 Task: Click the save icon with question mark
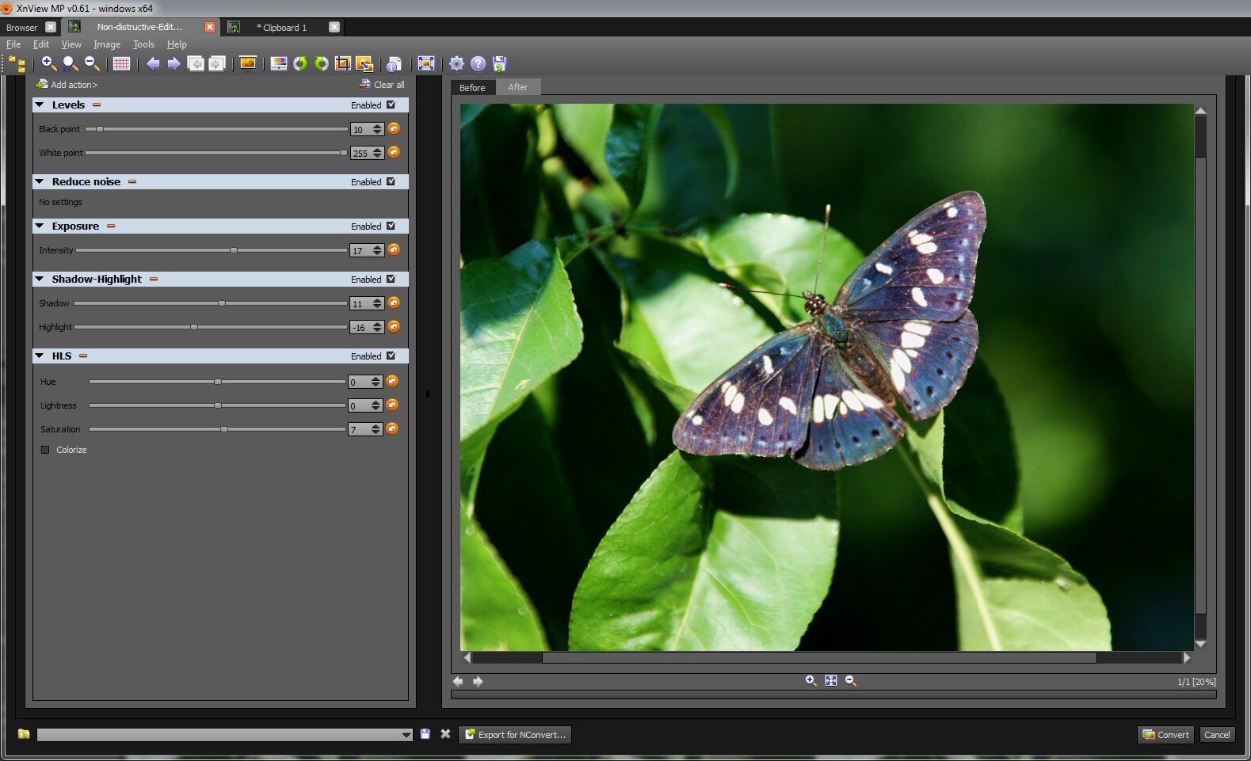(x=500, y=63)
